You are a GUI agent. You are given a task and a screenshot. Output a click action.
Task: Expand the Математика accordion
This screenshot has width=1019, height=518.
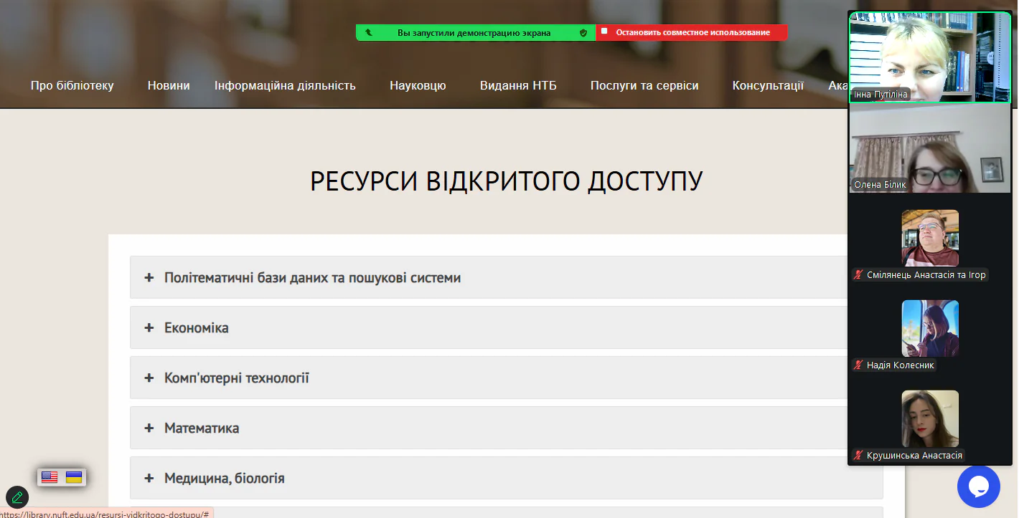coord(202,428)
